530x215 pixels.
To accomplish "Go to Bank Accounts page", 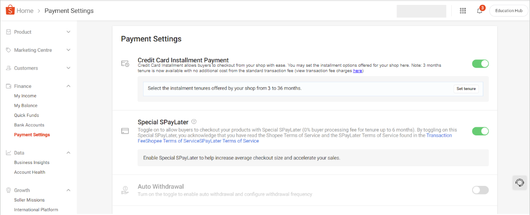I will click(x=29, y=125).
